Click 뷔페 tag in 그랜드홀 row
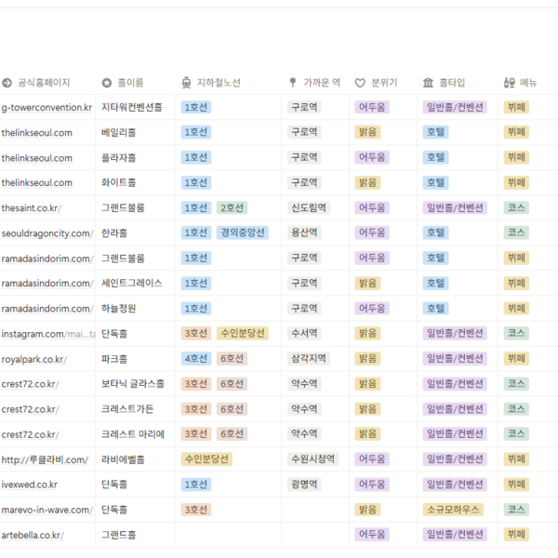The width and height of the screenshot is (558, 558). click(516, 535)
